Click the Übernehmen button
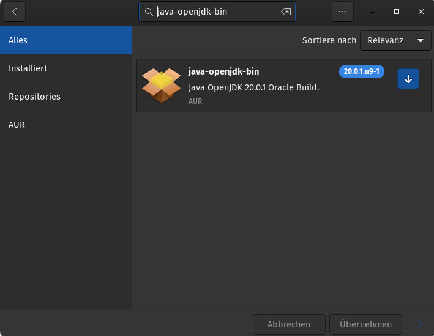Image resolution: width=434 pixels, height=336 pixels. pos(365,324)
